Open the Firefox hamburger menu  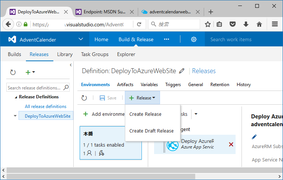pyautogui.click(x=275, y=24)
